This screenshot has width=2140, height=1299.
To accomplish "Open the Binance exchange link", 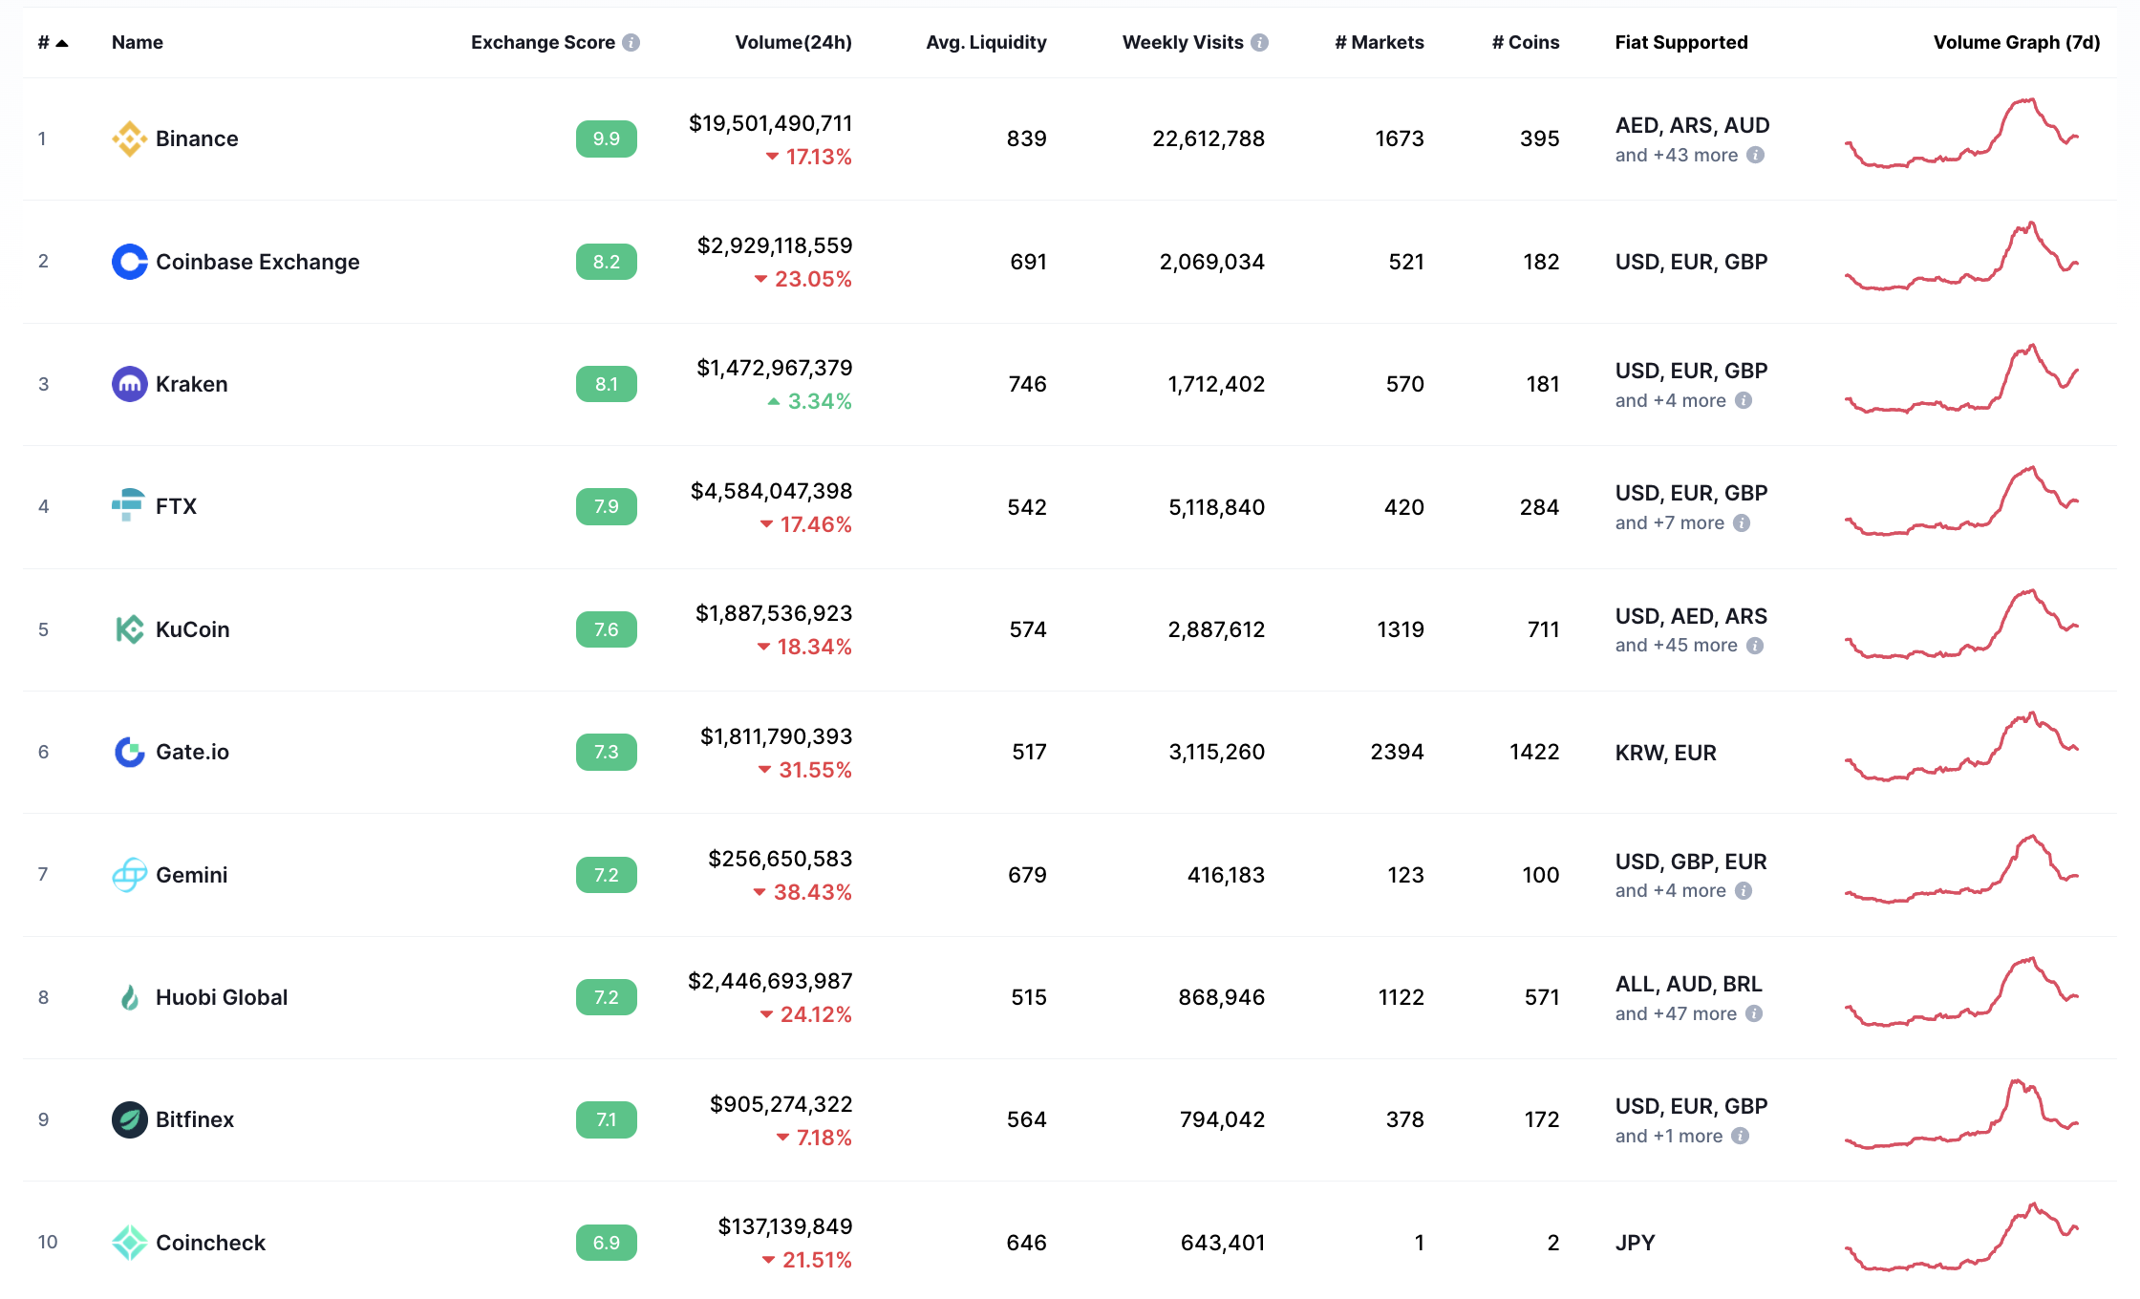I will tap(197, 139).
